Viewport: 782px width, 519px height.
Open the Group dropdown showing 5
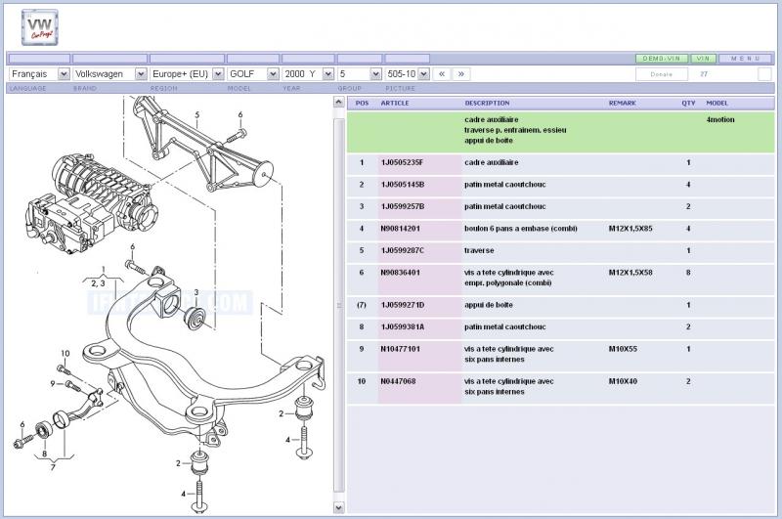point(360,73)
